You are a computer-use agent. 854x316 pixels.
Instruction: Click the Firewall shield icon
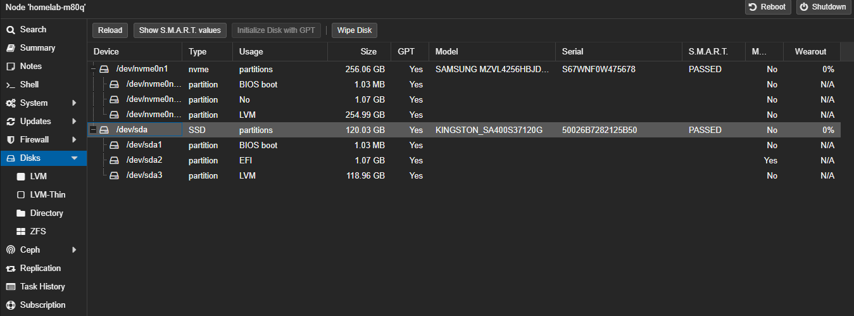tap(11, 140)
